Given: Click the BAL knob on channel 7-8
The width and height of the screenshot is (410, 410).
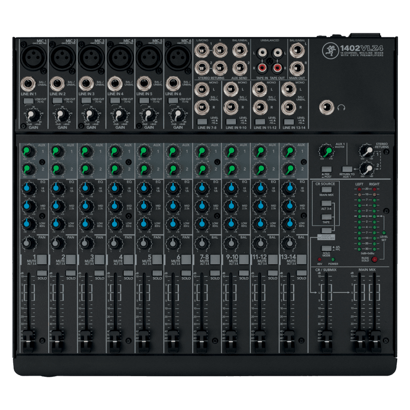Looking at the screenshot, I should point(202,243).
